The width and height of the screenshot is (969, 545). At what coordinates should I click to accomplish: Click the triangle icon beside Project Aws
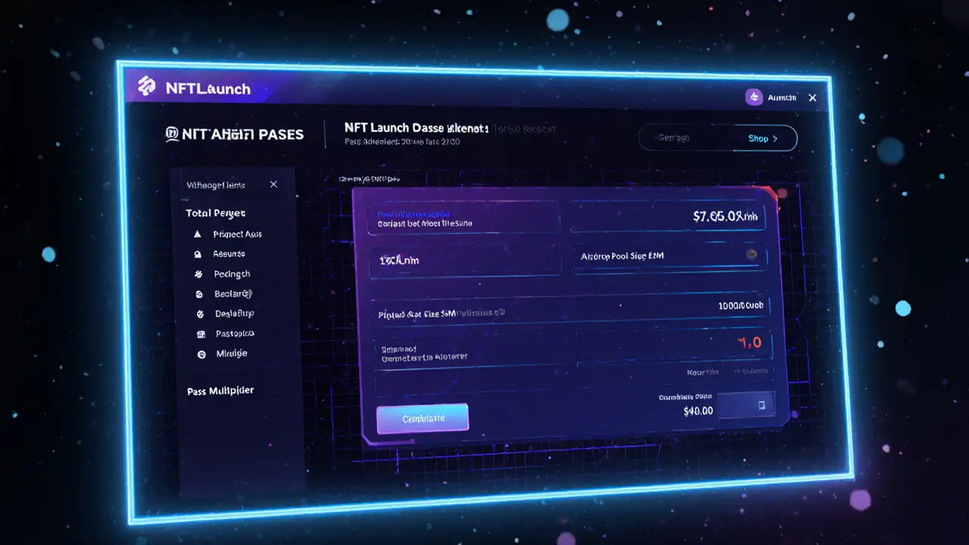point(198,235)
